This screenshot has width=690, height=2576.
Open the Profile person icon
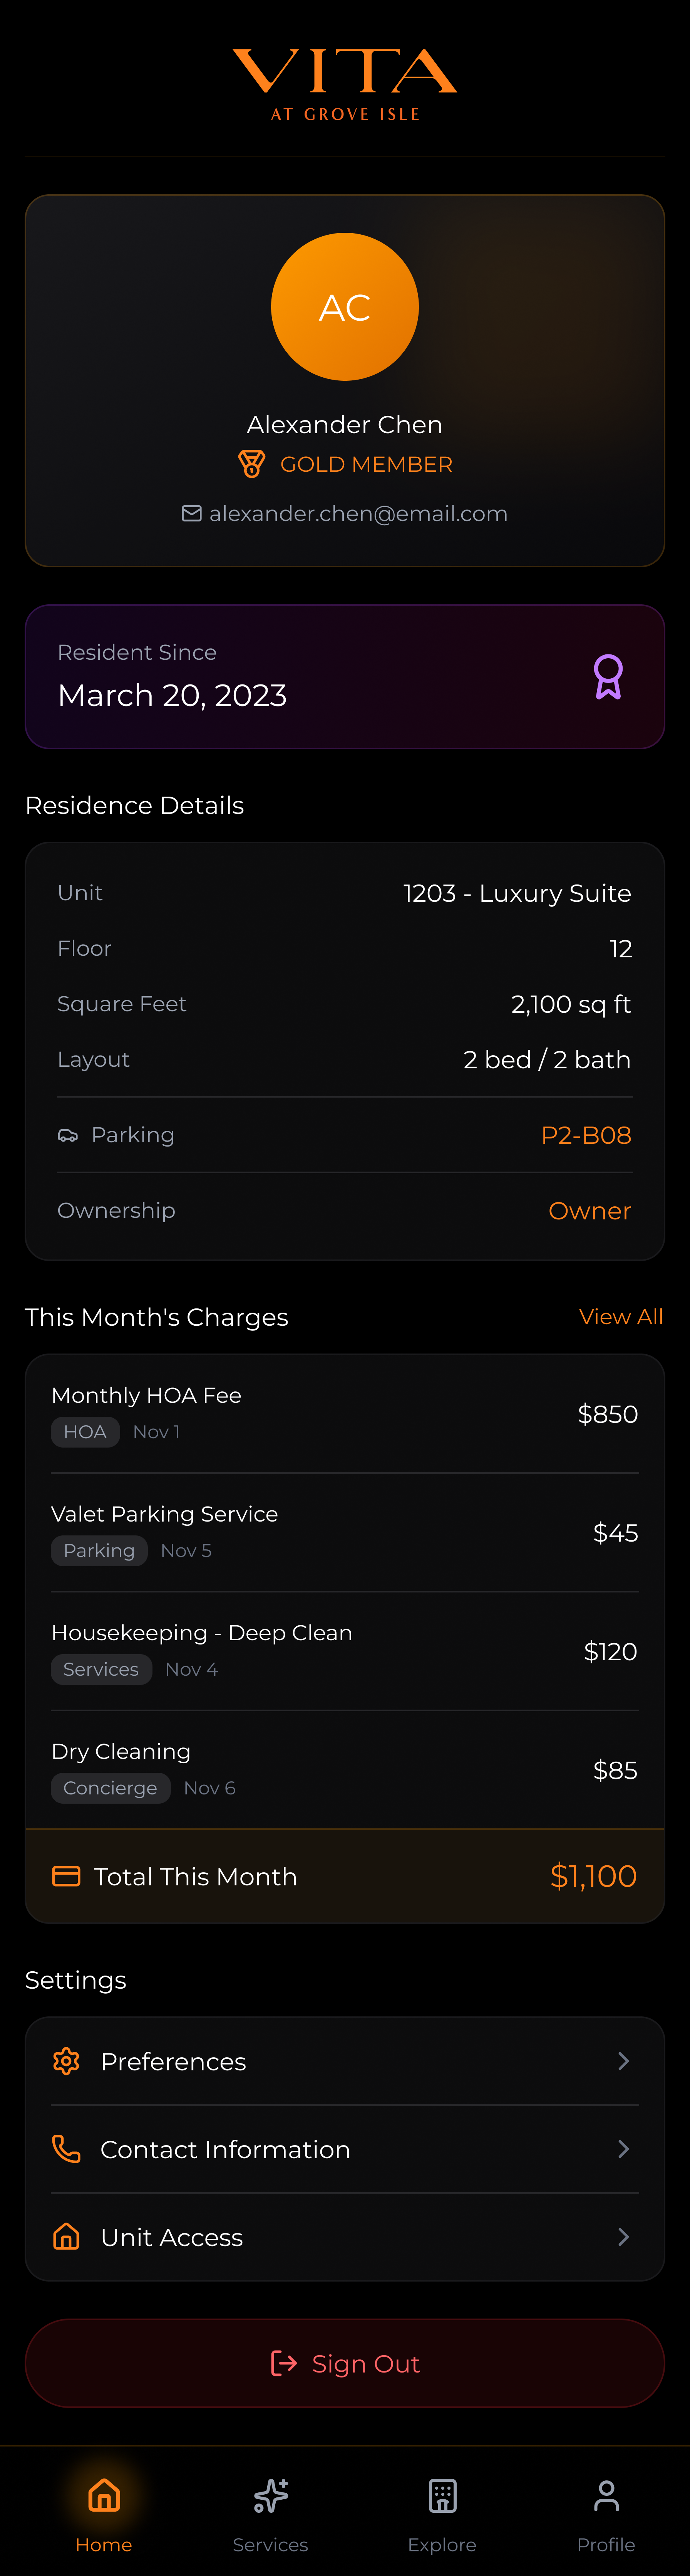coord(606,2496)
